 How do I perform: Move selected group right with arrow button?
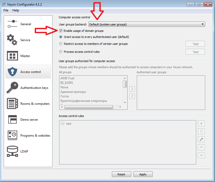132,89
